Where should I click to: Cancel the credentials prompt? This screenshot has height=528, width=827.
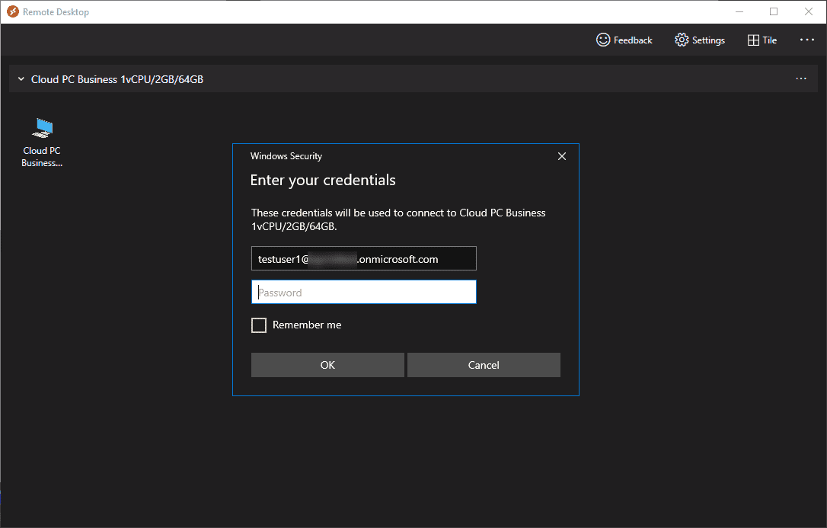tap(484, 365)
